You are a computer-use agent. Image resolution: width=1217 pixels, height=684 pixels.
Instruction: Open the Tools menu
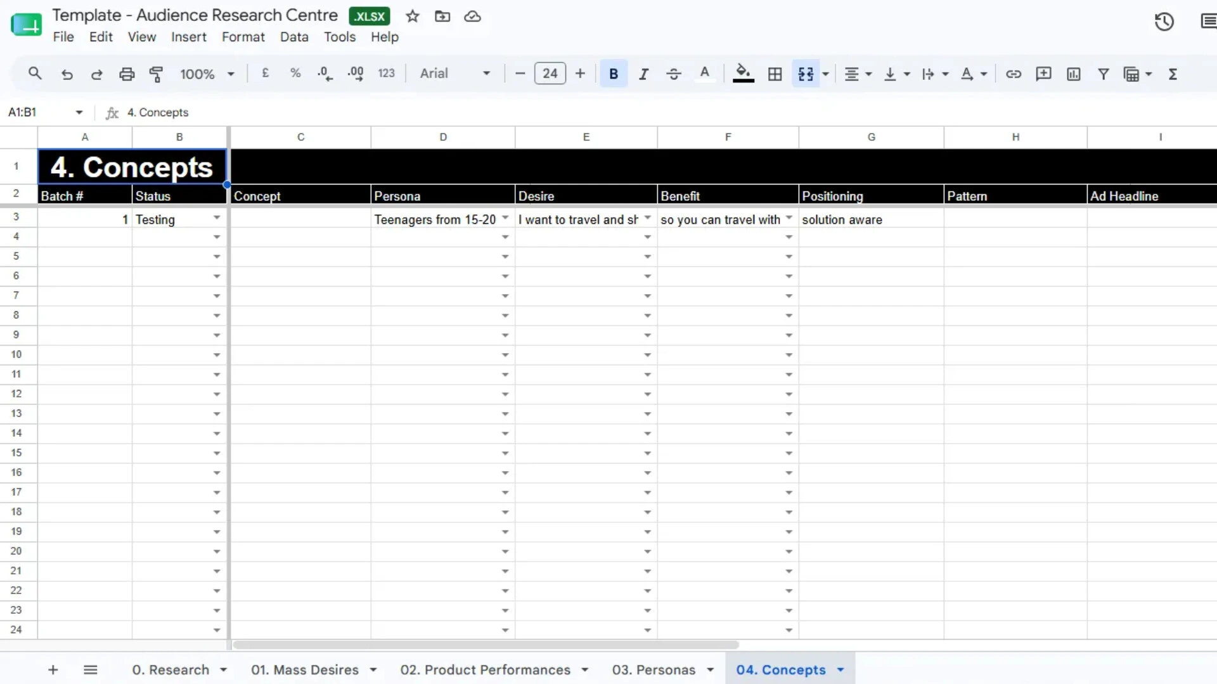340,37
